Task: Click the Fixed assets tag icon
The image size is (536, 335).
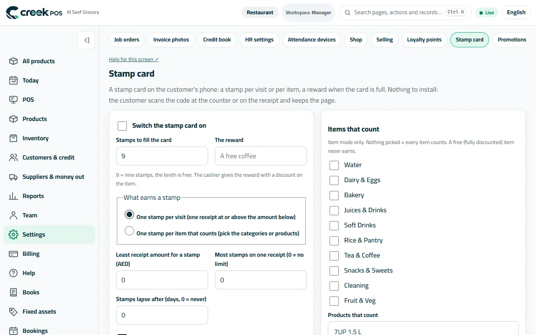Action: point(13,312)
